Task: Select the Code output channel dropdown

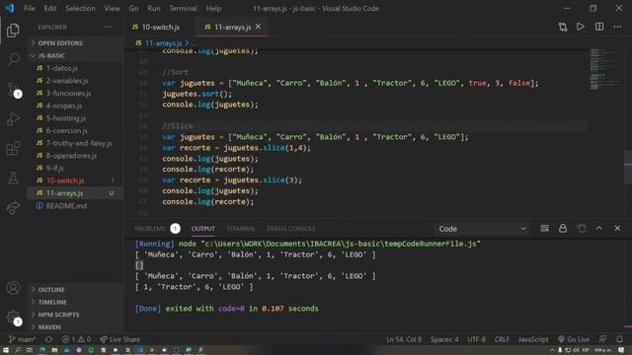Action: point(482,229)
